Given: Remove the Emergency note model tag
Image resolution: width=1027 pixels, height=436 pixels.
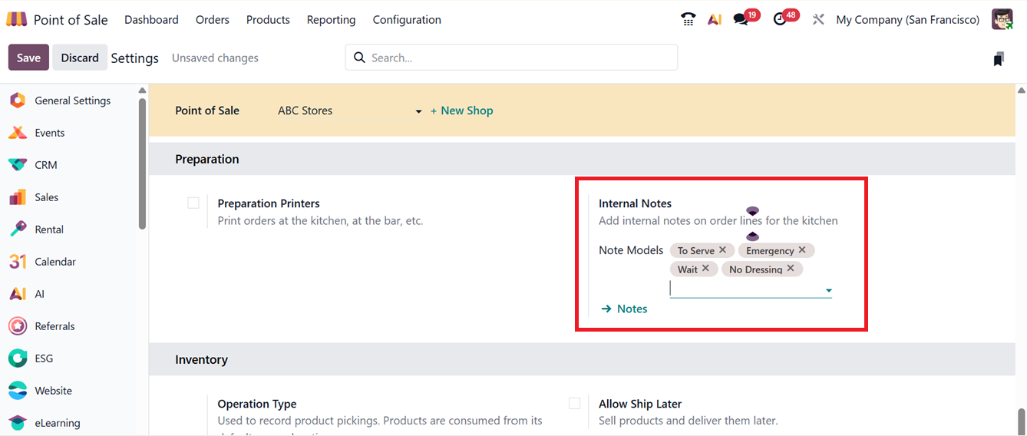Looking at the screenshot, I should pyautogui.click(x=802, y=250).
